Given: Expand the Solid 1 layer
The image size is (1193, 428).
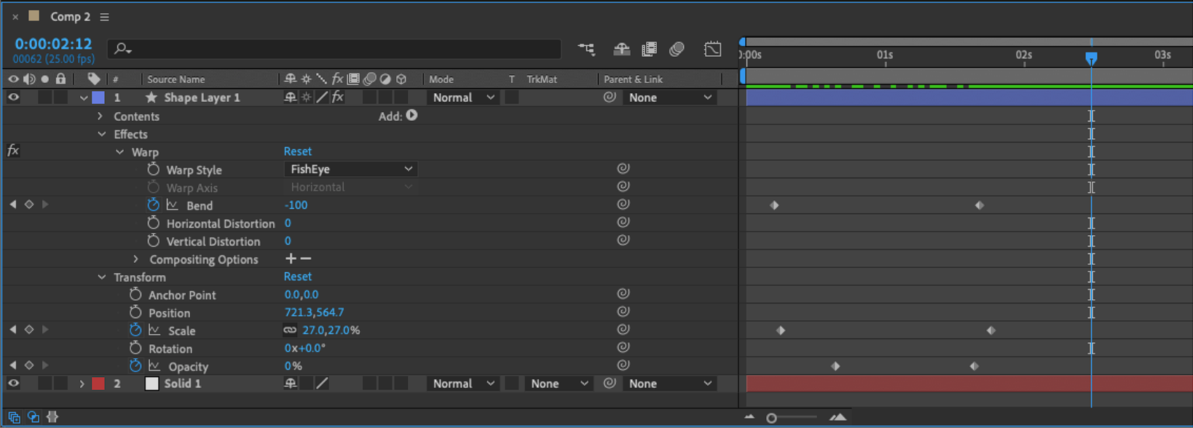Looking at the screenshot, I should tap(82, 384).
